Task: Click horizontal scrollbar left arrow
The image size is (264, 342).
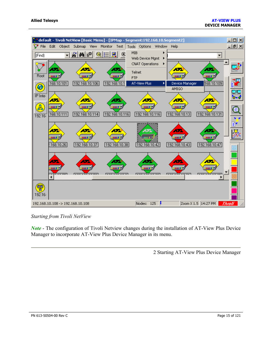Action: 51,177
